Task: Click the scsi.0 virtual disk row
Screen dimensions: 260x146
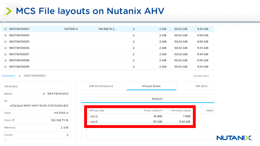Action: (140, 122)
